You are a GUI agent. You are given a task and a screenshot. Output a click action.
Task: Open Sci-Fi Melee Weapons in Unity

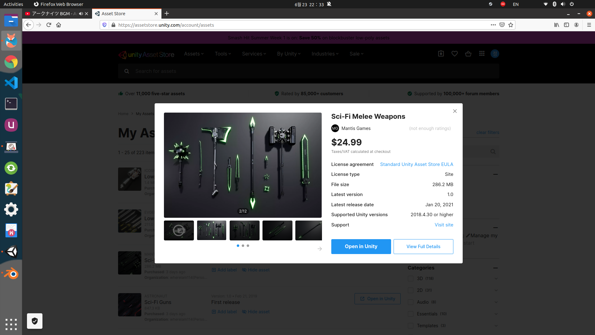point(361,247)
